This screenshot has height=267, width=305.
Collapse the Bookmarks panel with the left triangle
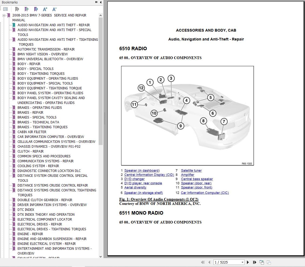tap(100, 2)
